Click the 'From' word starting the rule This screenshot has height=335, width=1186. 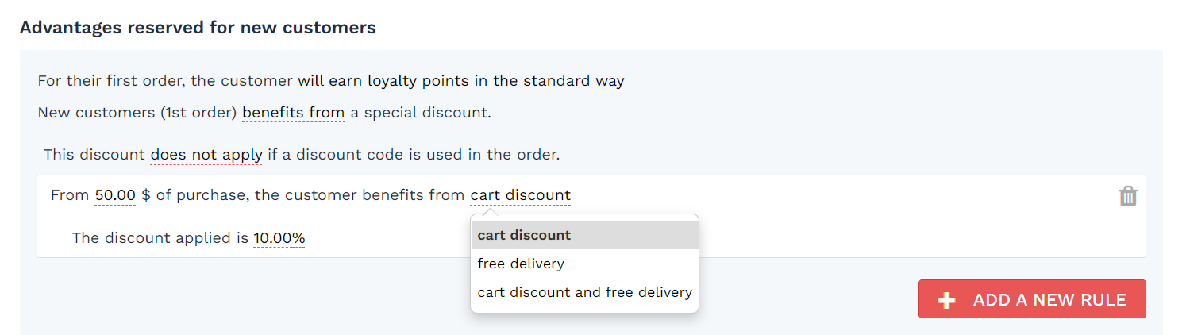(x=70, y=195)
